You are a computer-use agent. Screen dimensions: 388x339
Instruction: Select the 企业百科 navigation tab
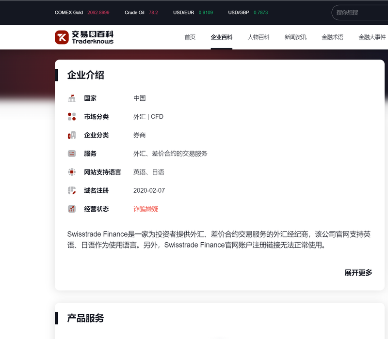click(x=222, y=37)
